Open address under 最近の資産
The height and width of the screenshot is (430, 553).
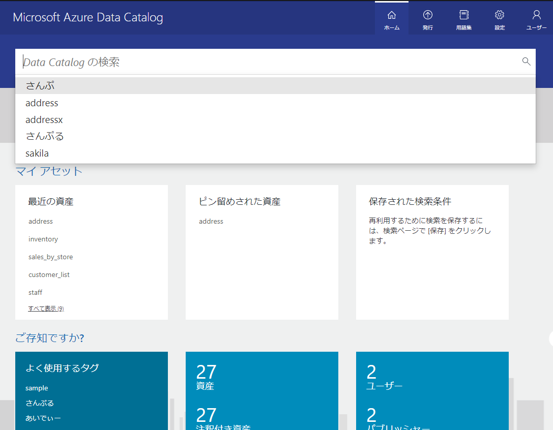click(x=41, y=221)
